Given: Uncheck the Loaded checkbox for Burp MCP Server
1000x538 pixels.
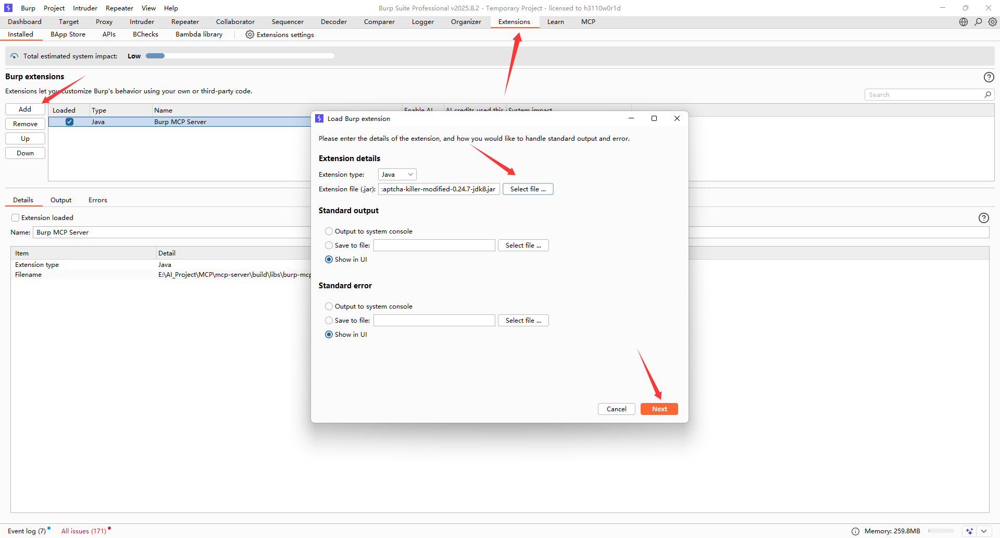Looking at the screenshot, I should (69, 122).
